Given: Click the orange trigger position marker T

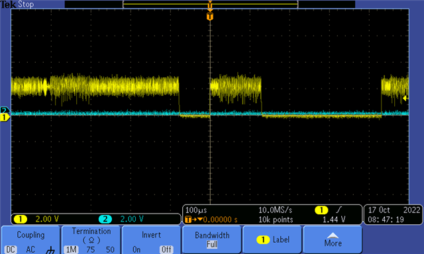Looking at the screenshot, I should click(x=210, y=17).
